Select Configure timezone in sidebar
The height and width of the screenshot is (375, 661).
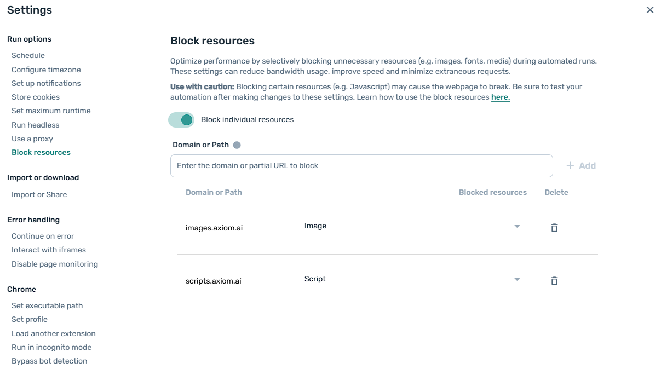click(46, 70)
